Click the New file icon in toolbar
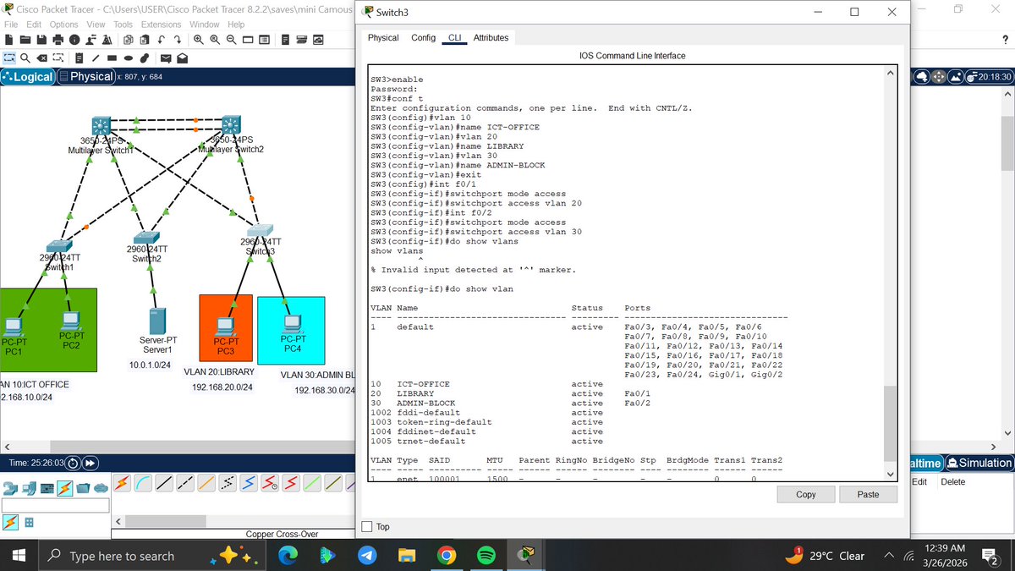This screenshot has width=1015, height=571. coord(9,40)
